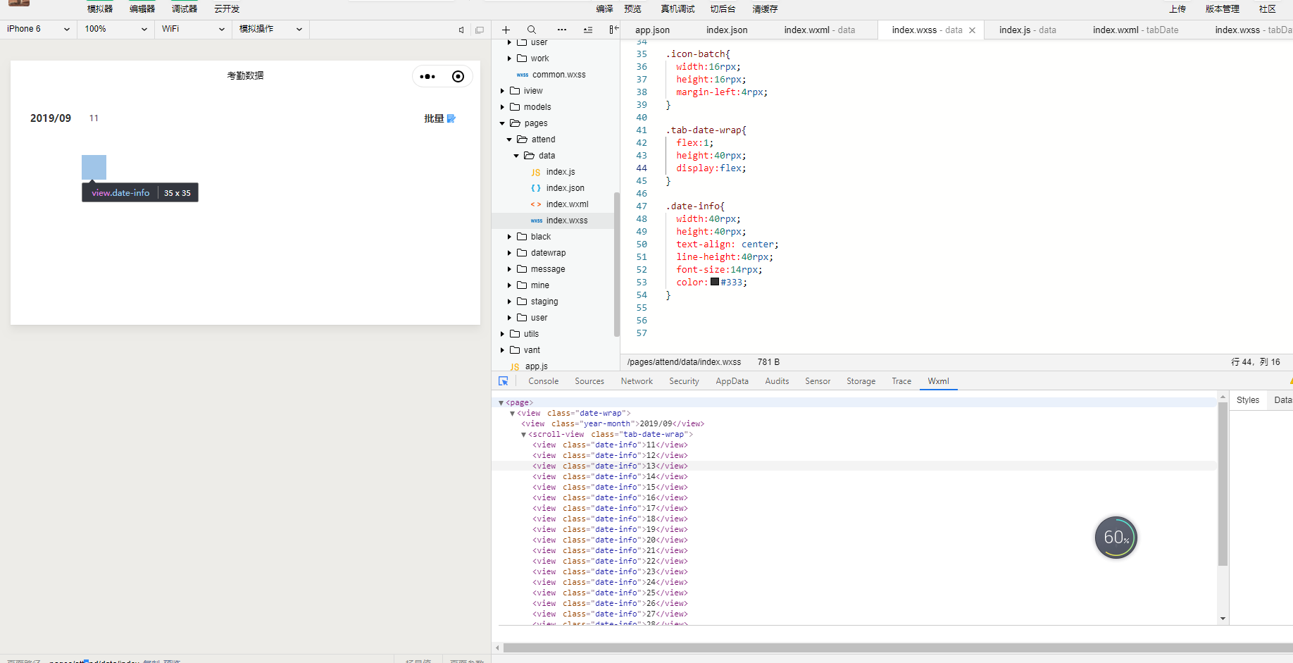Click the '行 44, 列 16' cursor position status

point(1256,361)
